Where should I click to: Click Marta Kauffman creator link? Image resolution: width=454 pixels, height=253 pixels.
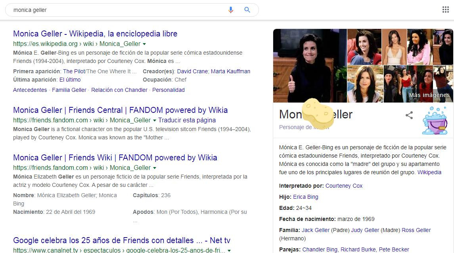click(230, 71)
